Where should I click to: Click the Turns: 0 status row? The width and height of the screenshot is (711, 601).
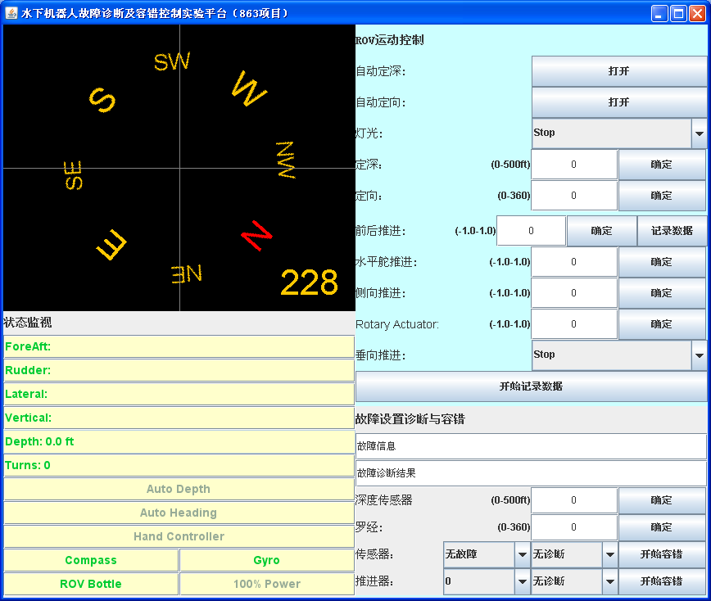coord(179,465)
